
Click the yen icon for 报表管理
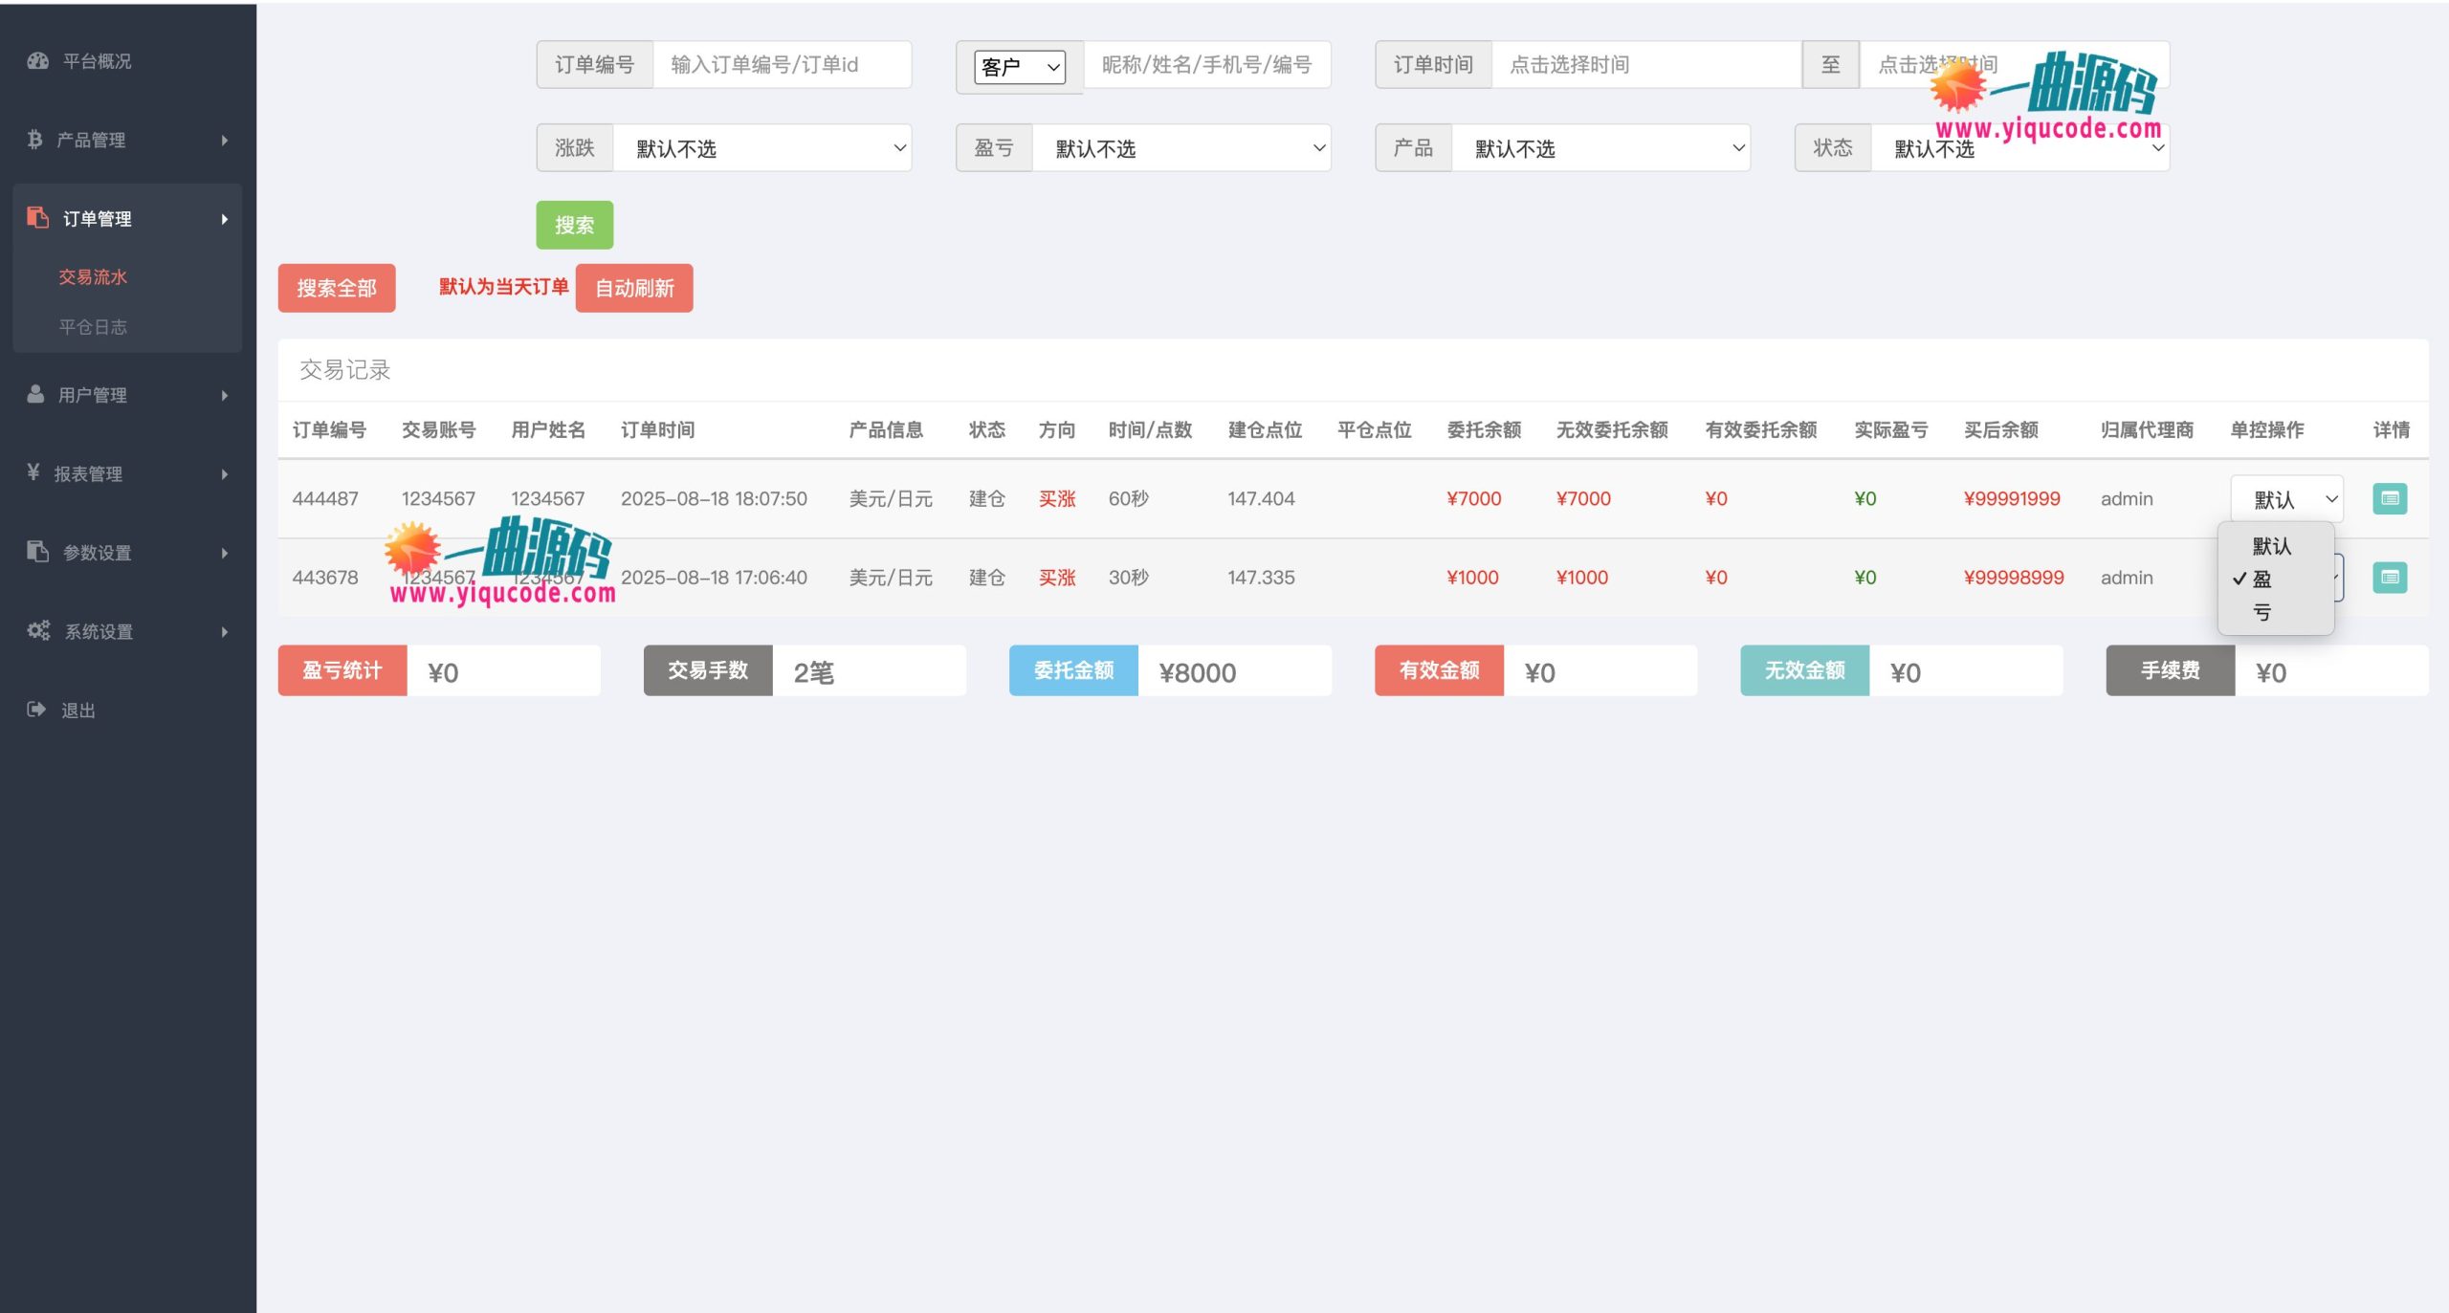[33, 472]
